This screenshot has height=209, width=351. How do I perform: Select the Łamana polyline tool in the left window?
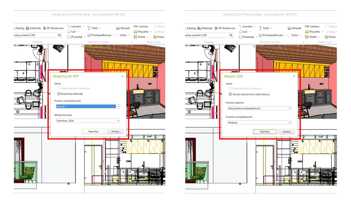[69, 27]
